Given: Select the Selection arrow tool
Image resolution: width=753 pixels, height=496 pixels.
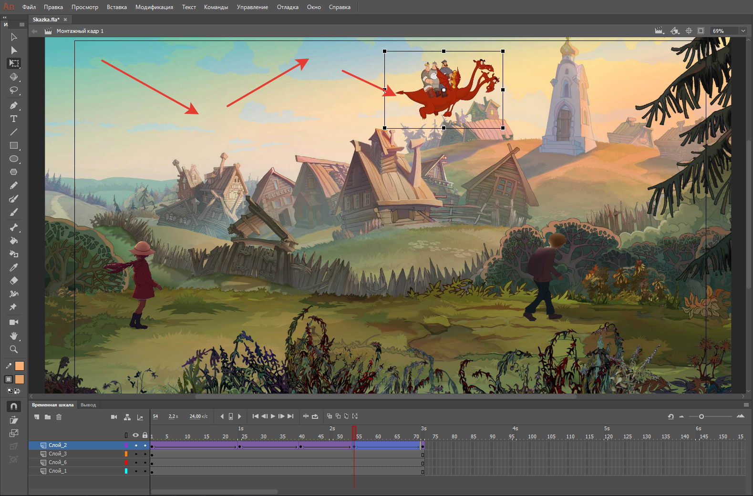Looking at the screenshot, I should click(x=14, y=37).
